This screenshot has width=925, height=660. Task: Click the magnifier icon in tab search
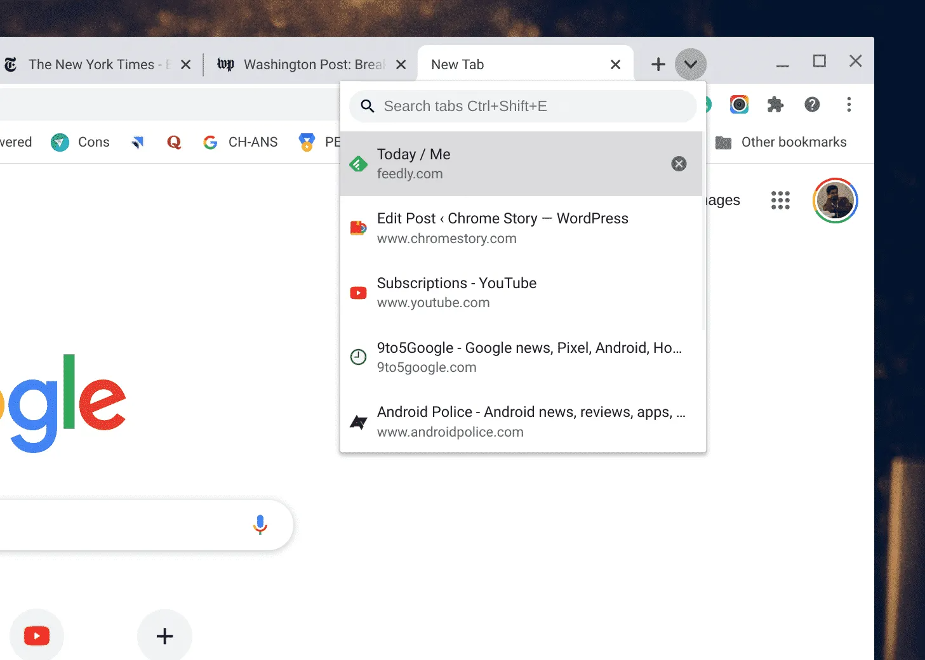[x=368, y=106]
